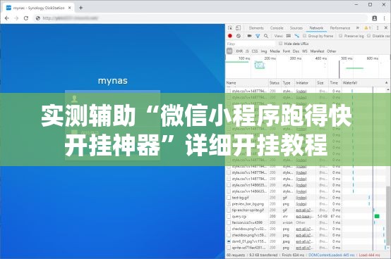Viewport: 391px width, 259px height.
Task: Toggle the Disable cache checkbox
Action: [x=369, y=36]
